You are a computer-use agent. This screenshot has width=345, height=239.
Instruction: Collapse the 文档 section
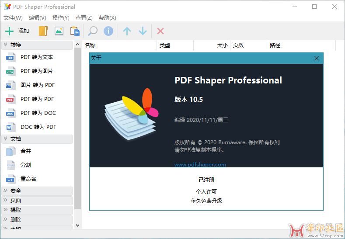(37, 139)
